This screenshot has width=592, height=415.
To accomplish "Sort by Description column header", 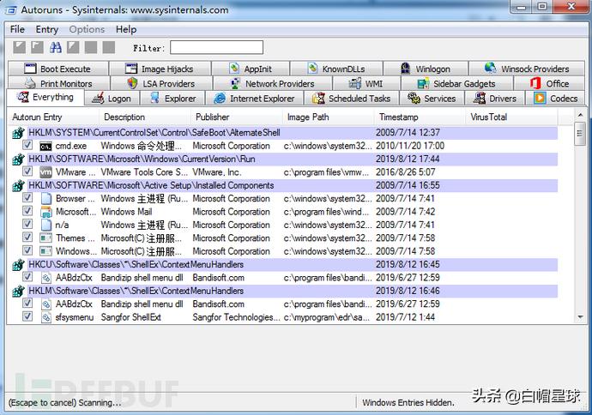I will pos(145,117).
